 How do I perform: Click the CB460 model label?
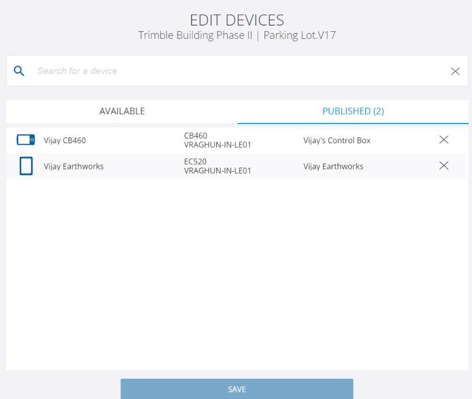[x=195, y=136]
